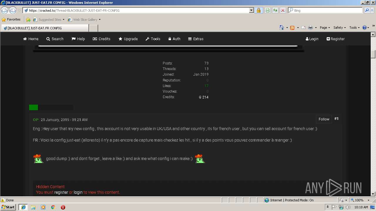Click Add to Favorites Bar icon
Screen dimensions: 376x211
tap(28, 20)
